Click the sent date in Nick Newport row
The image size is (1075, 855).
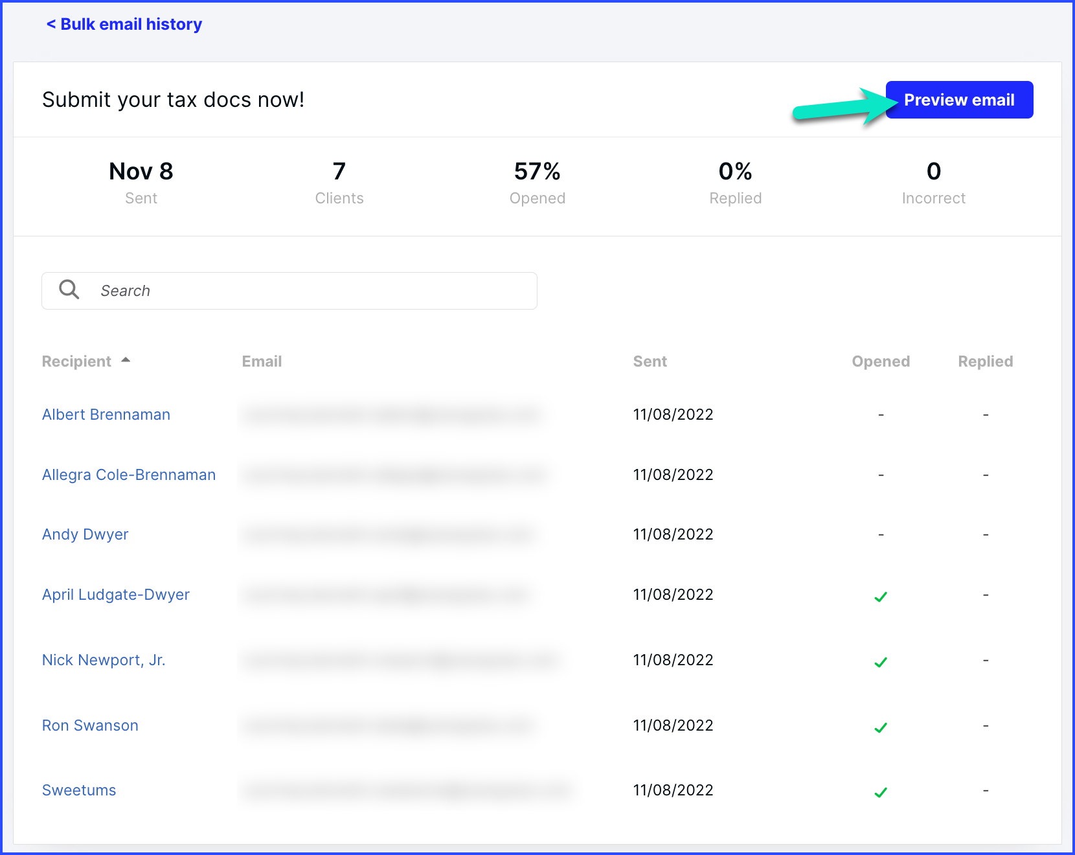673,660
